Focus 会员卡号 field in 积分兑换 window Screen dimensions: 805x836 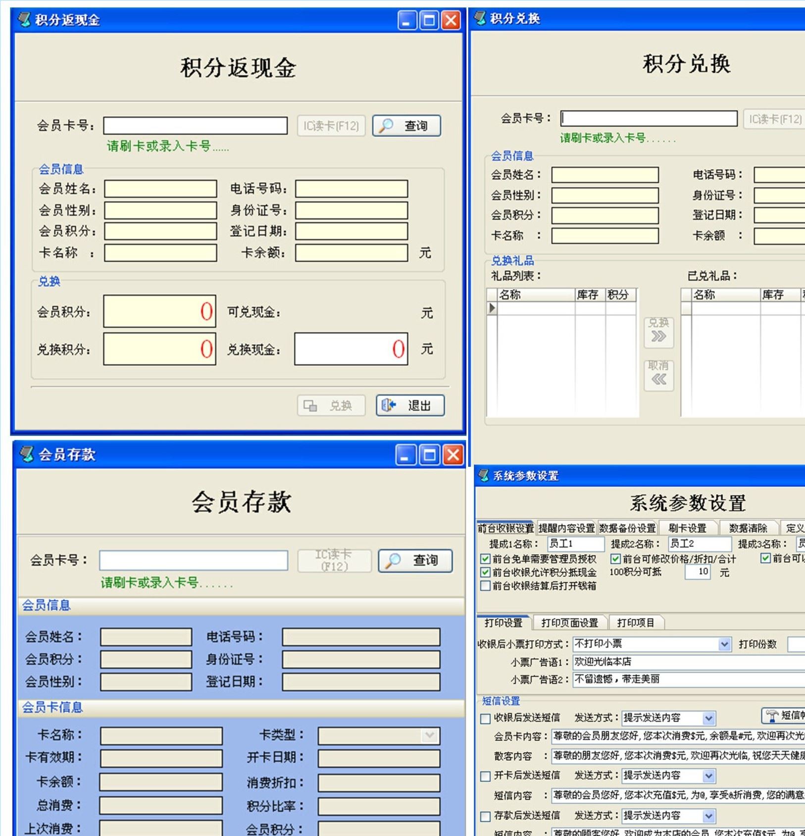649,118
